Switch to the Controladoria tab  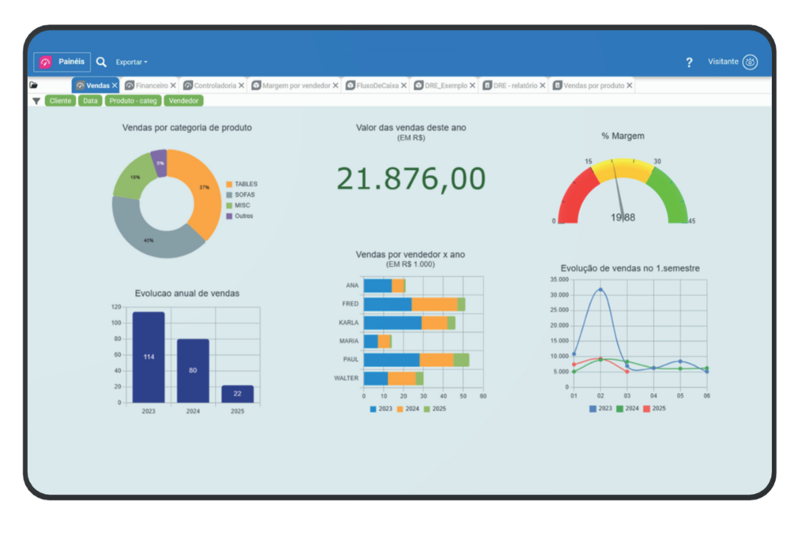pos(214,85)
